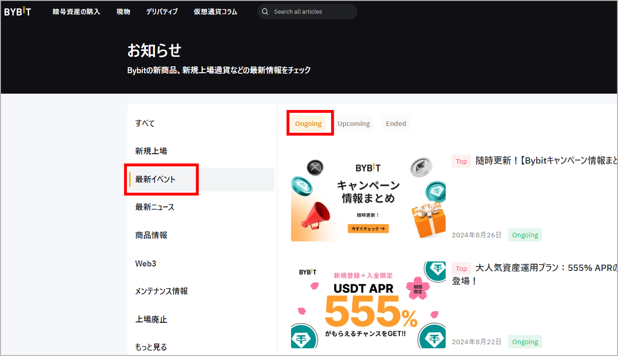Click Top tag on キャンペーン article

pos(462,161)
